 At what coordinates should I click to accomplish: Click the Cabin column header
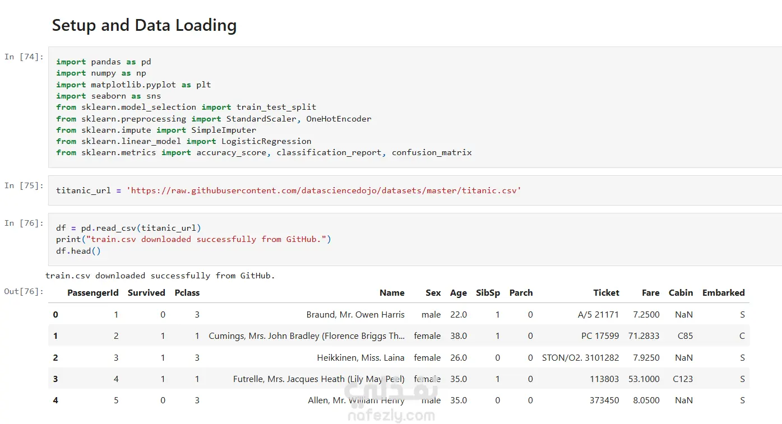(681, 292)
